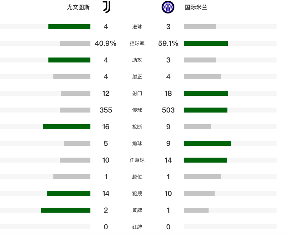Open the 国际米兰 team name link

196,7
